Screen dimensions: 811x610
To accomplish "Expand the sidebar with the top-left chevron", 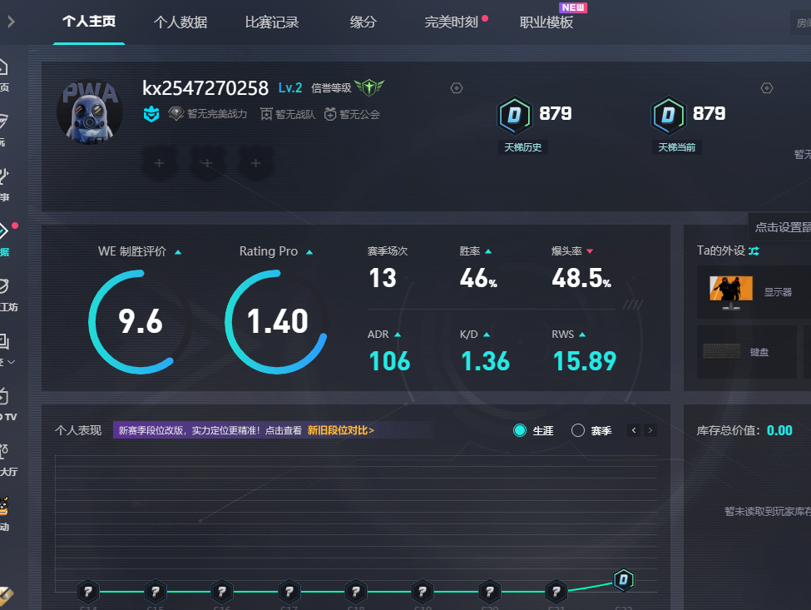I will 11,22.
